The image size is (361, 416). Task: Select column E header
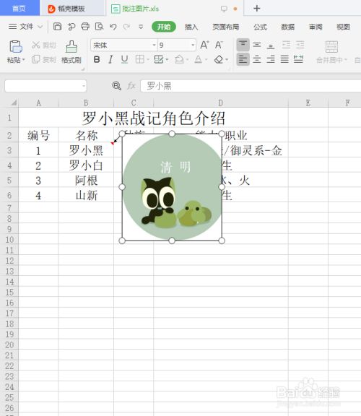click(x=308, y=103)
